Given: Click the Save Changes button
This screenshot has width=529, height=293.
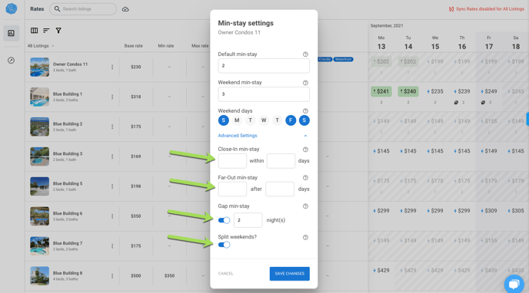Looking at the screenshot, I should tap(289, 274).
